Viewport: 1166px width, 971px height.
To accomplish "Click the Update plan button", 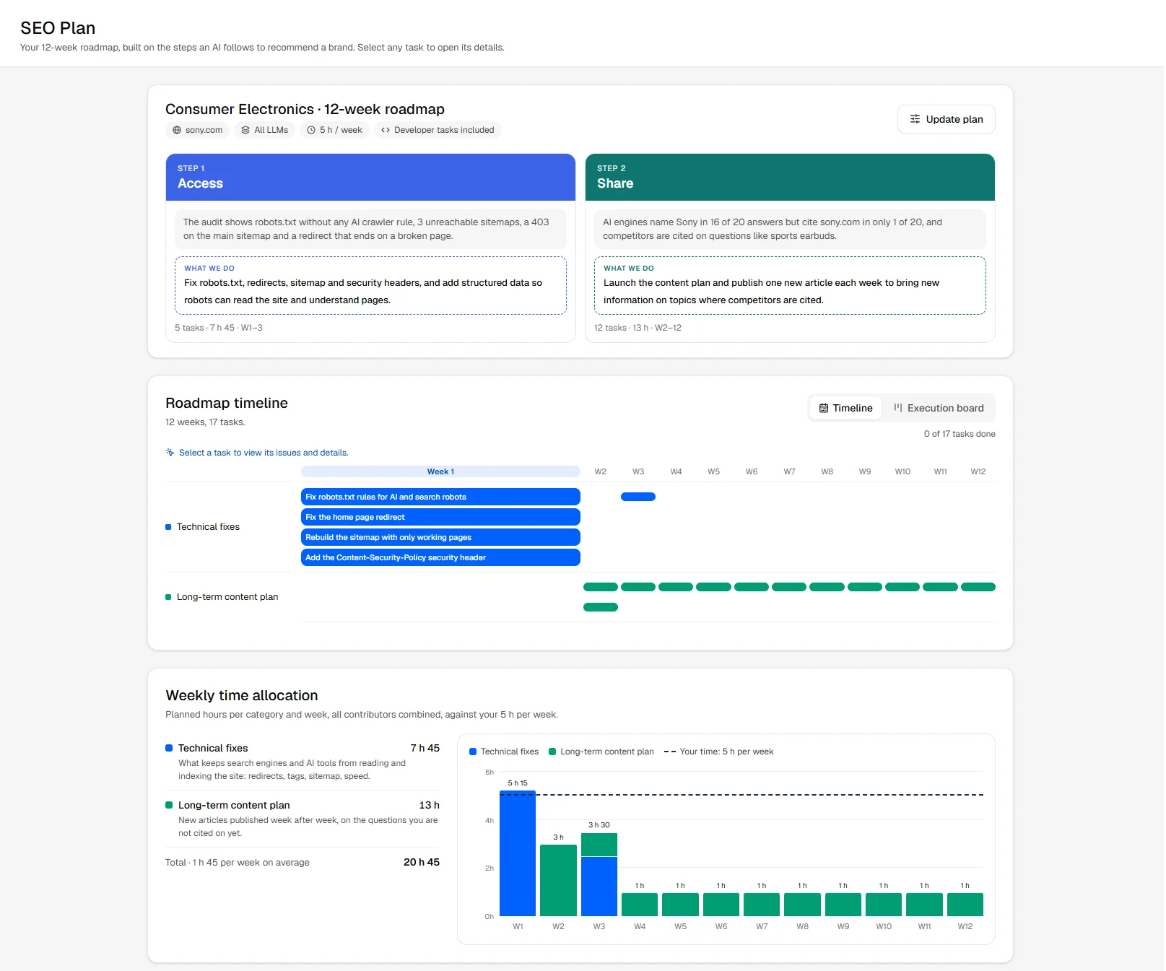I will (946, 119).
